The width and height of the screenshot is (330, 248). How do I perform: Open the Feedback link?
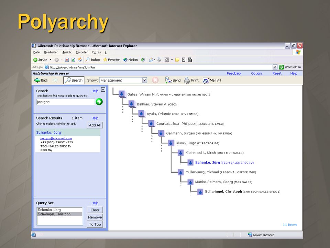point(234,73)
